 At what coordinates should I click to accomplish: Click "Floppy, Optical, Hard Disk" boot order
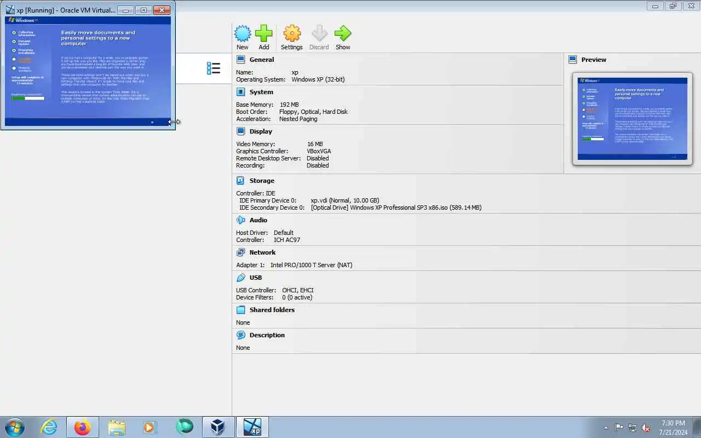[313, 112]
